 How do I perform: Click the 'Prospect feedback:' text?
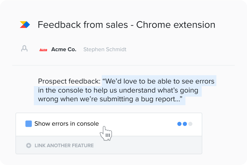tap(69, 81)
